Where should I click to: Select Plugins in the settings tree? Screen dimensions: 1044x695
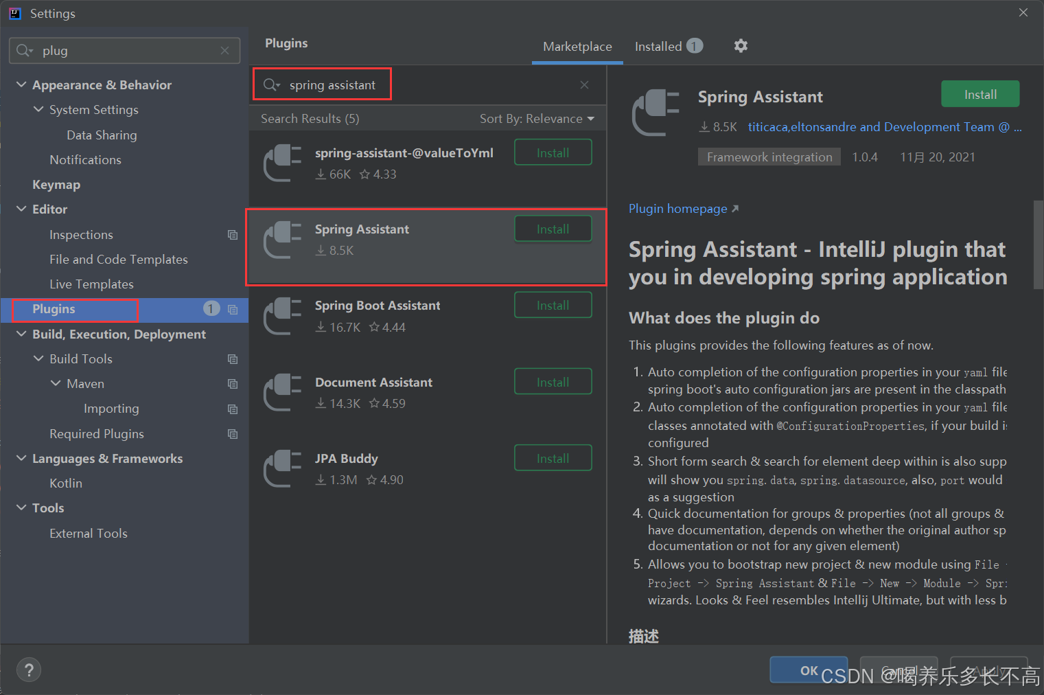pos(54,309)
